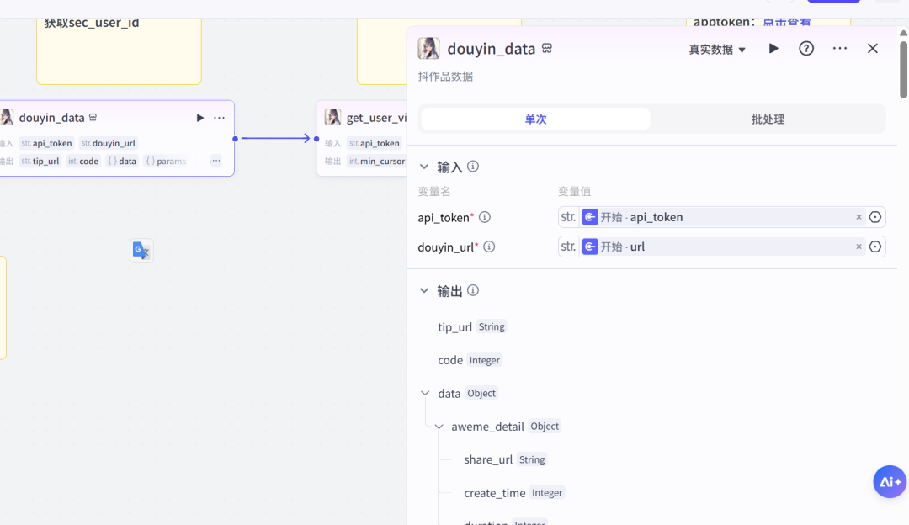The image size is (909, 525).
Task: Open the AI+ assistant button
Action: pos(890,481)
